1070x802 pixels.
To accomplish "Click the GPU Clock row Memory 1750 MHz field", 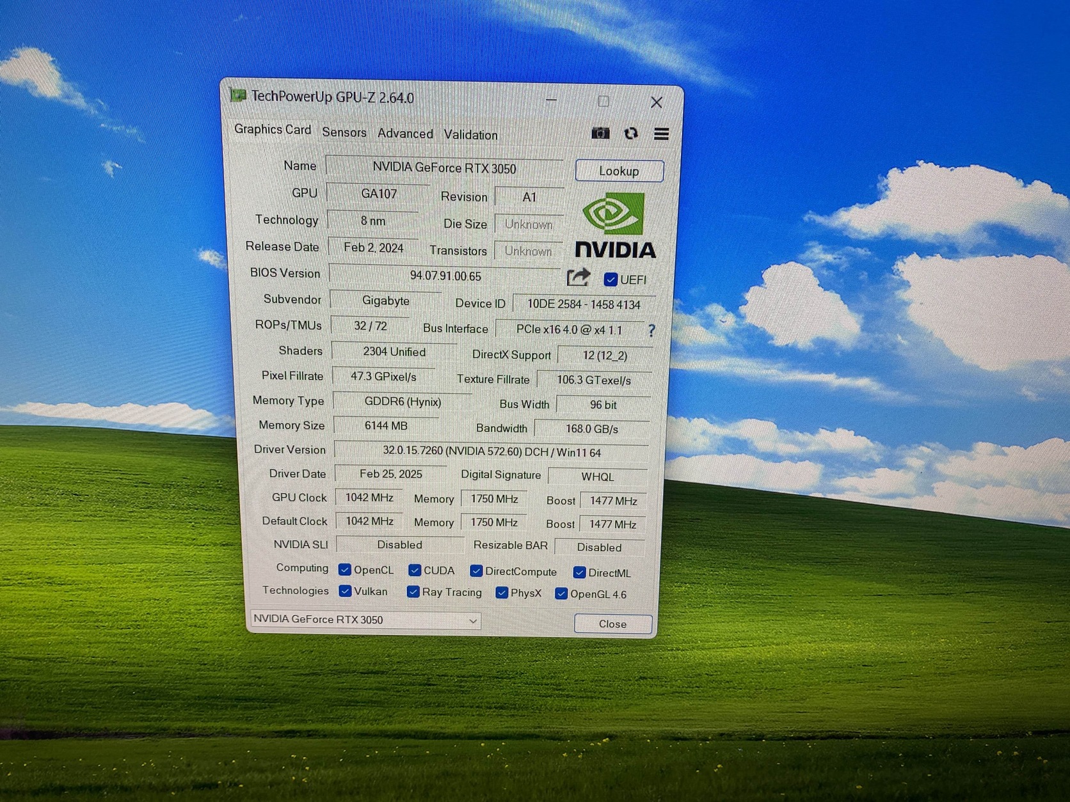I will coord(494,499).
